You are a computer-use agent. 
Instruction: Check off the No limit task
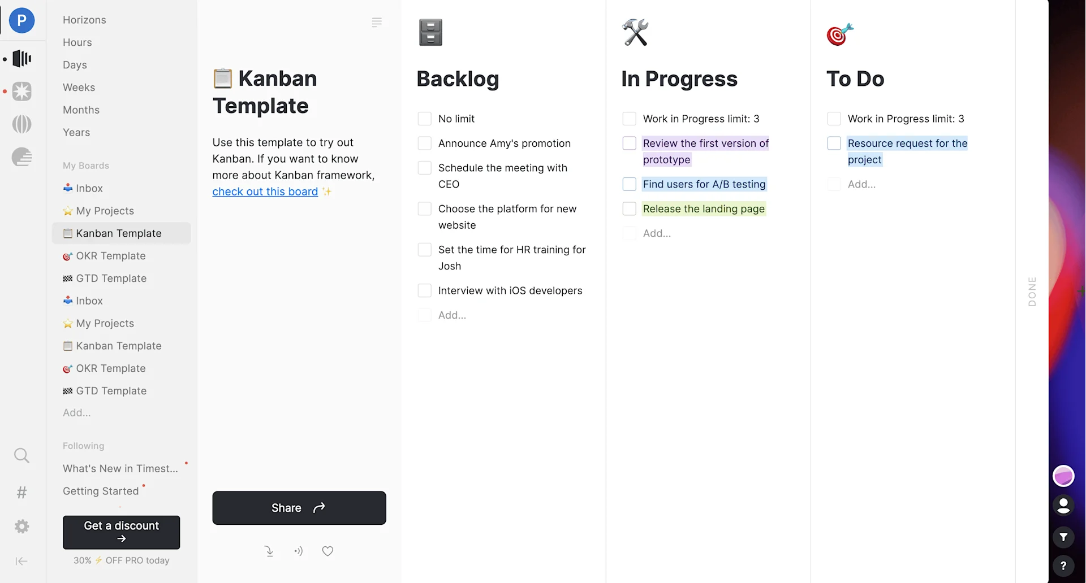(425, 118)
